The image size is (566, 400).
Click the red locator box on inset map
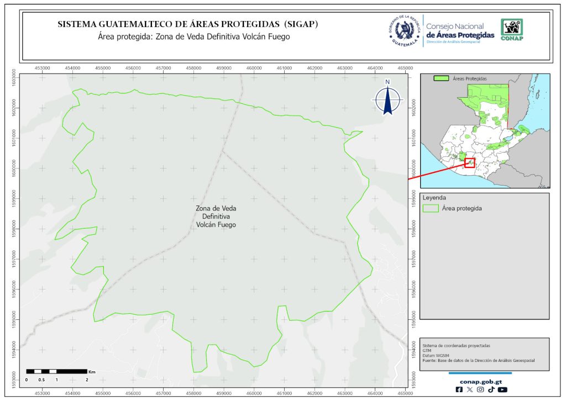pyautogui.click(x=470, y=162)
